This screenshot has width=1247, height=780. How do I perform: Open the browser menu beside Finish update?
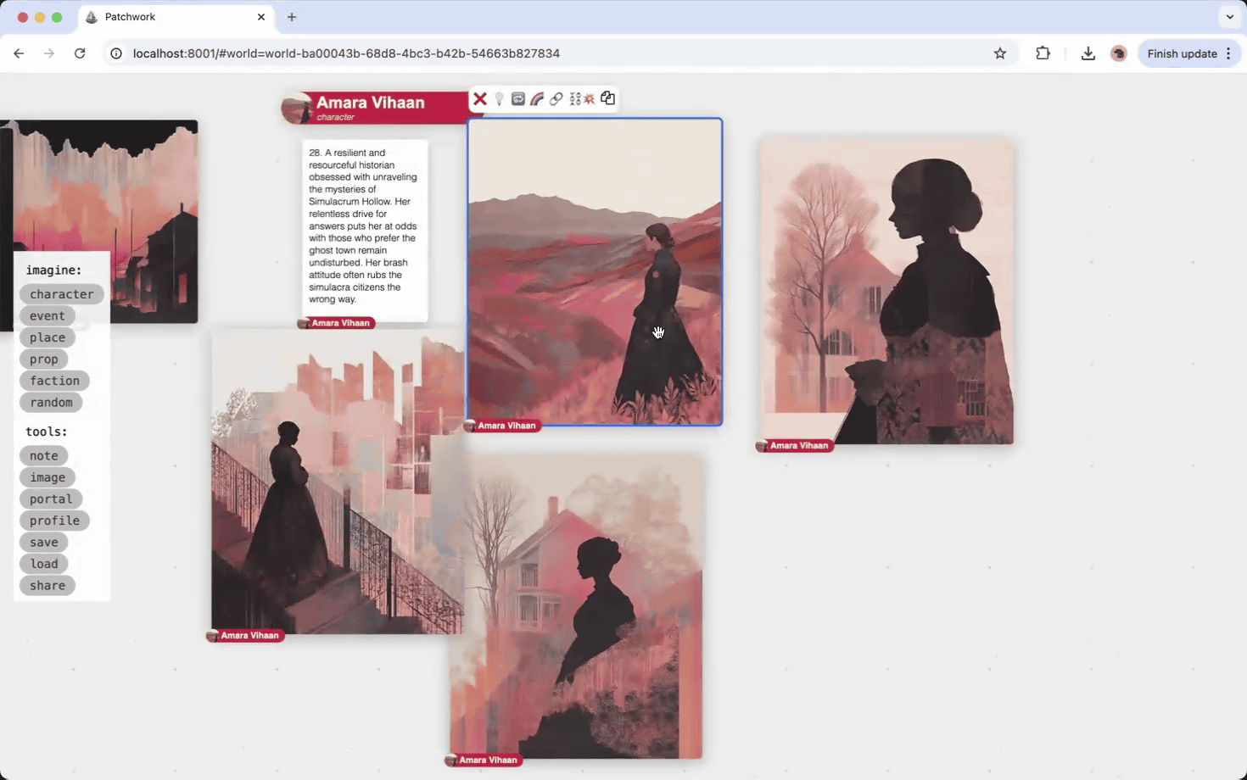click(x=1227, y=53)
